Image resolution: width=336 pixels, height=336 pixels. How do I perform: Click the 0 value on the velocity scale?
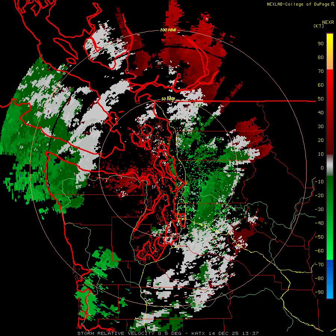point(322,168)
